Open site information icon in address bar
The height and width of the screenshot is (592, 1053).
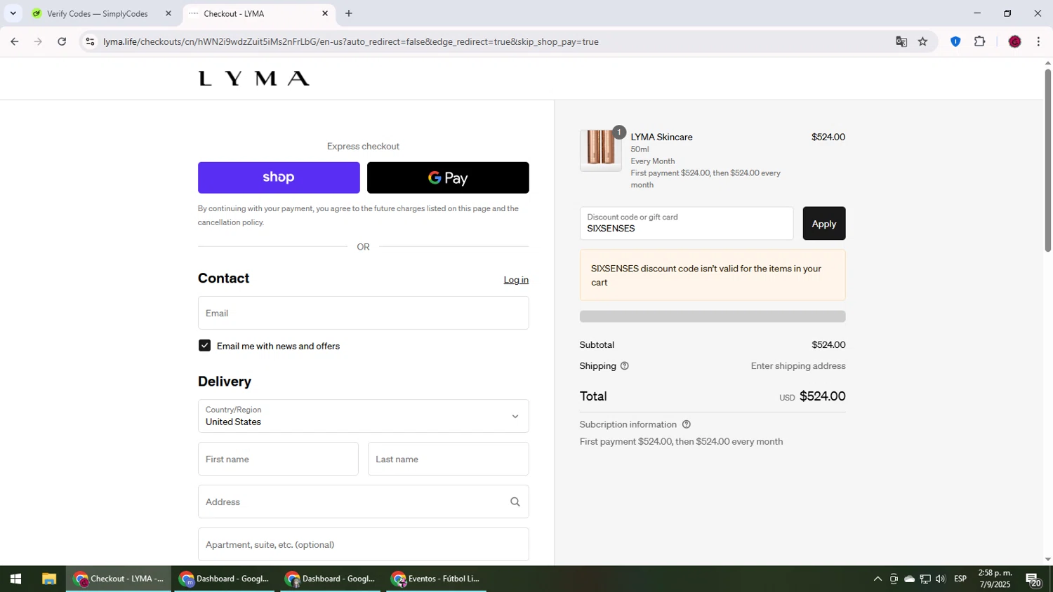pyautogui.click(x=89, y=41)
